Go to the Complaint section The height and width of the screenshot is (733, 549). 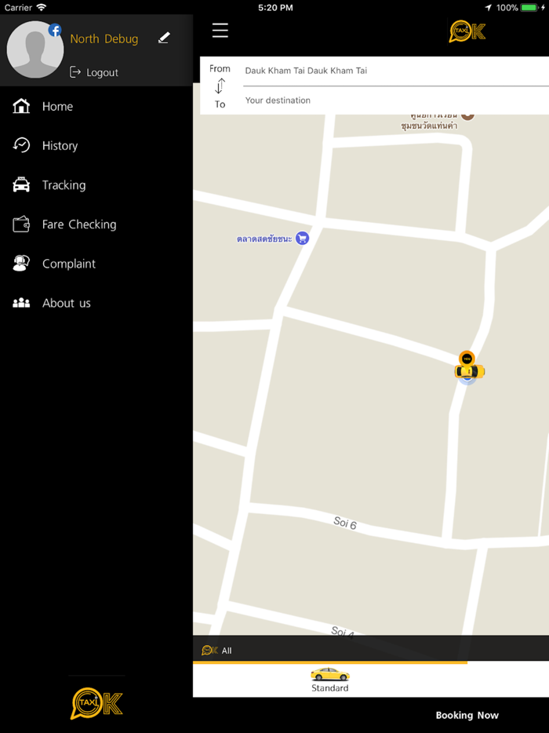(68, 264)
